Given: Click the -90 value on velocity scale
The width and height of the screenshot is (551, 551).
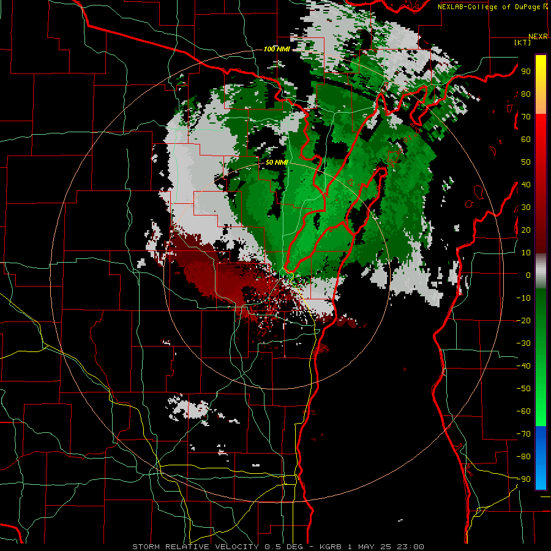Looking at the screenshot, I should coord(523,479).
